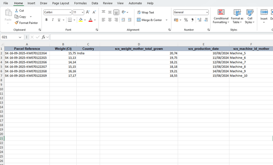Toggle Wrap Text on selected cell
273x165 pixels.
click(x=145, y=13)
